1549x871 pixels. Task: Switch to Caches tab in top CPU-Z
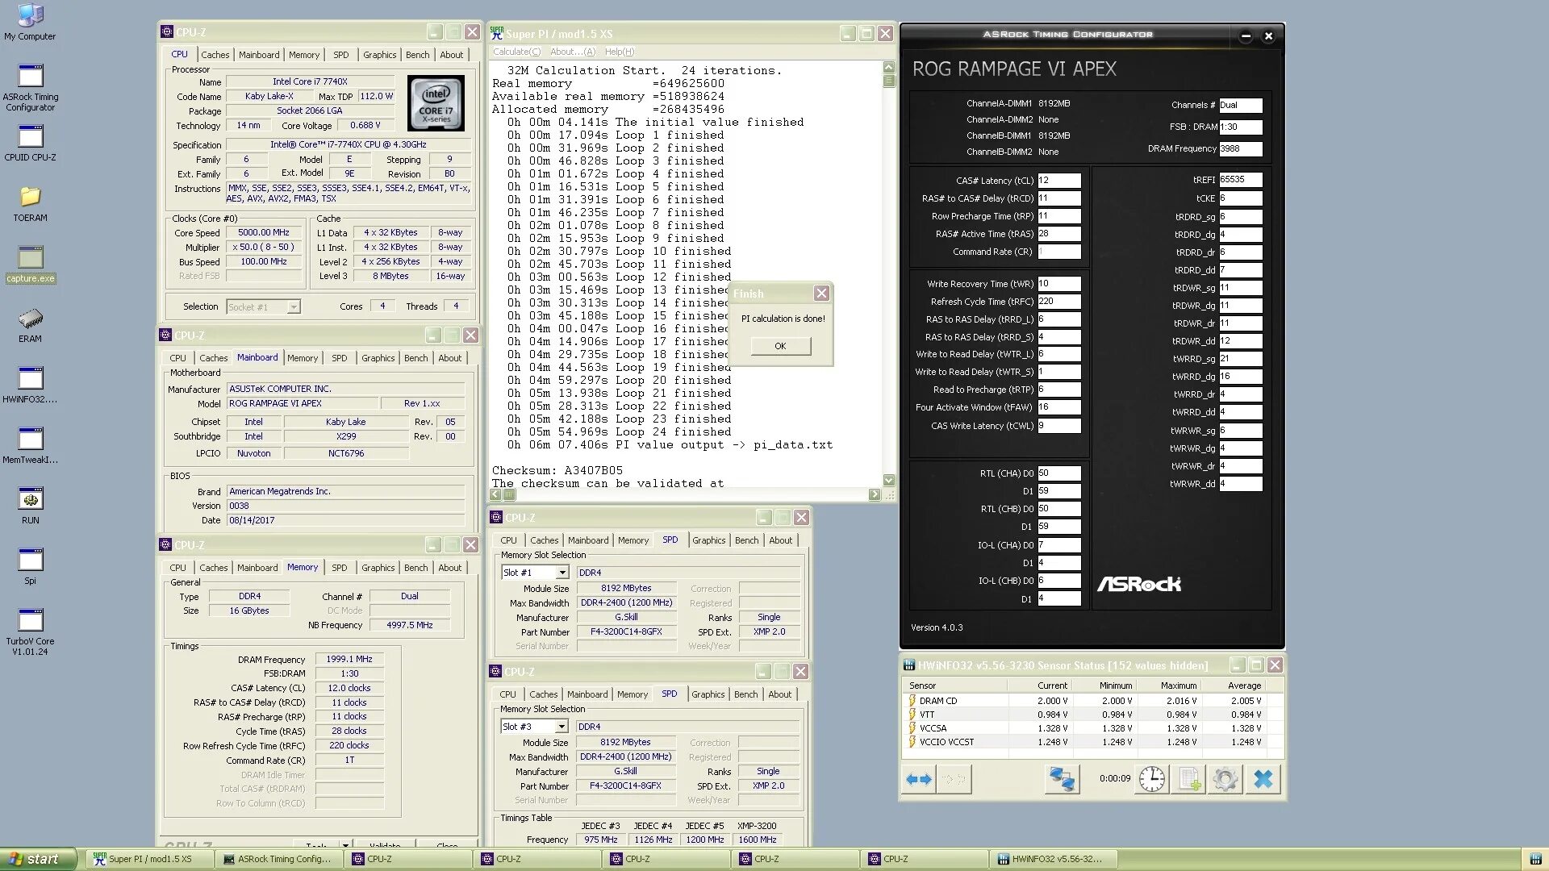215,55
